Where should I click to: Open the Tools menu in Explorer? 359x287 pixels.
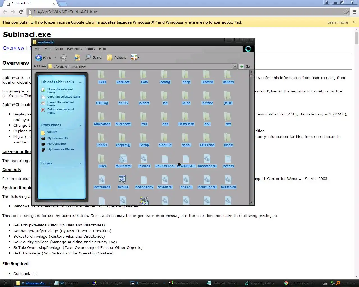90,49
